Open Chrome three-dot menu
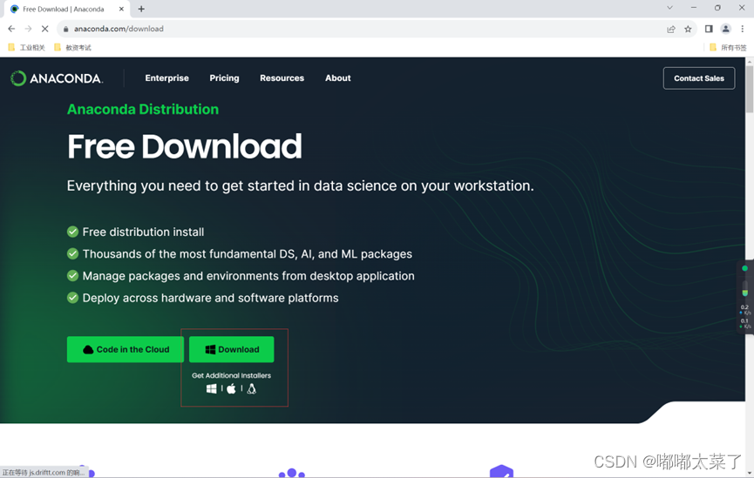This screenshot has height=478, width=754. (x=743, y=29)
